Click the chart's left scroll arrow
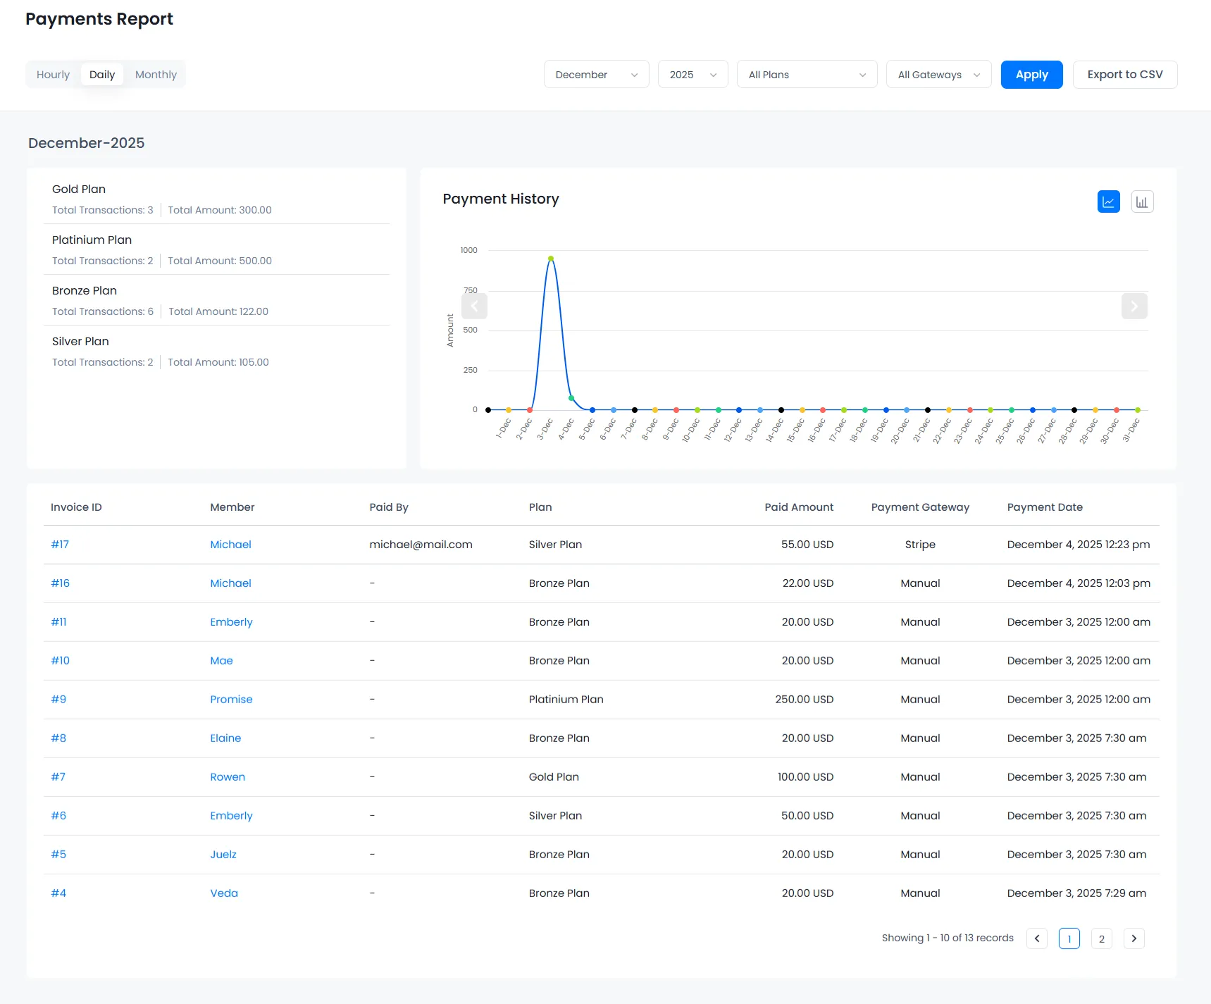The width and height of the screenshot is (1211, 1004). coord(475,306)
